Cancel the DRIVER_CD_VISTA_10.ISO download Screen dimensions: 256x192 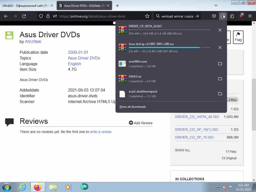220,30
